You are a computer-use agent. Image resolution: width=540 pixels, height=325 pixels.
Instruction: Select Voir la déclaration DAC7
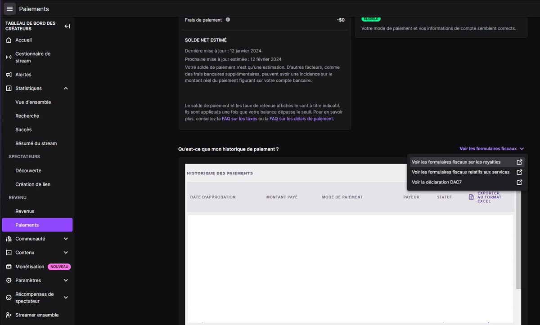tap(467, 183)
